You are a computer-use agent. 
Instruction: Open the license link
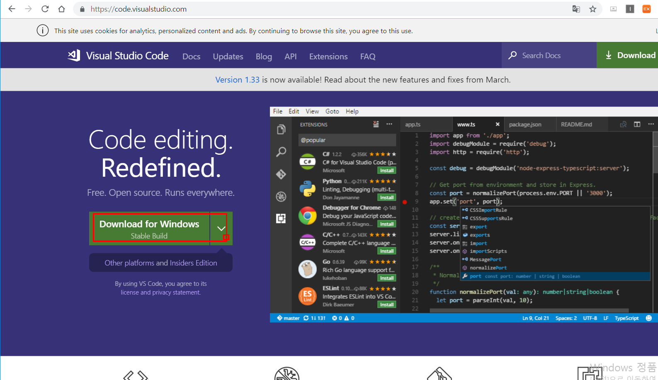click(130, 292)
